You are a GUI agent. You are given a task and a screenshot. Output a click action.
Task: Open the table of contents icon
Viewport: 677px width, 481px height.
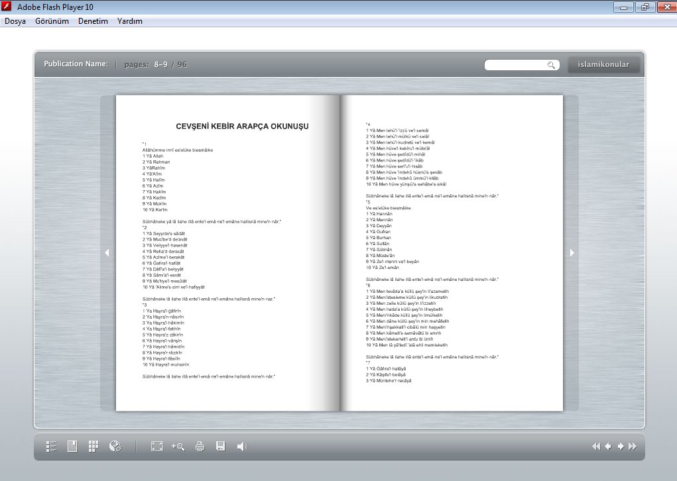(52, 447)
